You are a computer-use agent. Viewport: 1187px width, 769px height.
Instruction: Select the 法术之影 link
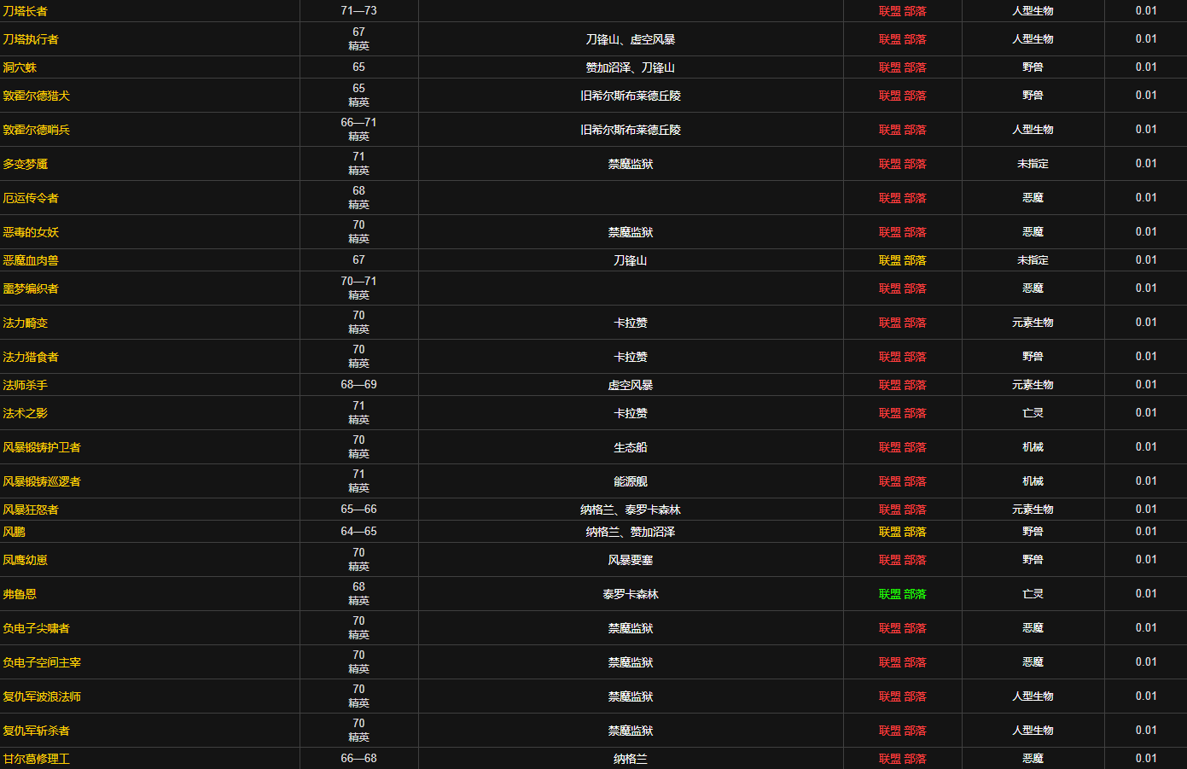tap(26, 413)
